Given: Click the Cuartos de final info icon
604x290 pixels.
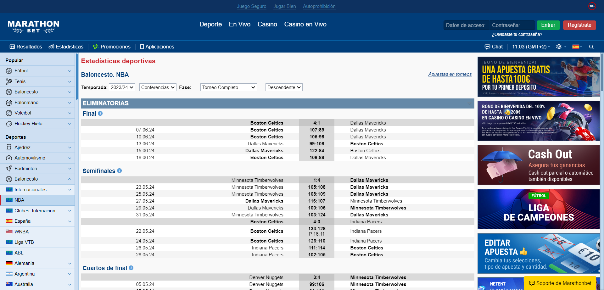Looking at the screenshot, I should 131,268.
